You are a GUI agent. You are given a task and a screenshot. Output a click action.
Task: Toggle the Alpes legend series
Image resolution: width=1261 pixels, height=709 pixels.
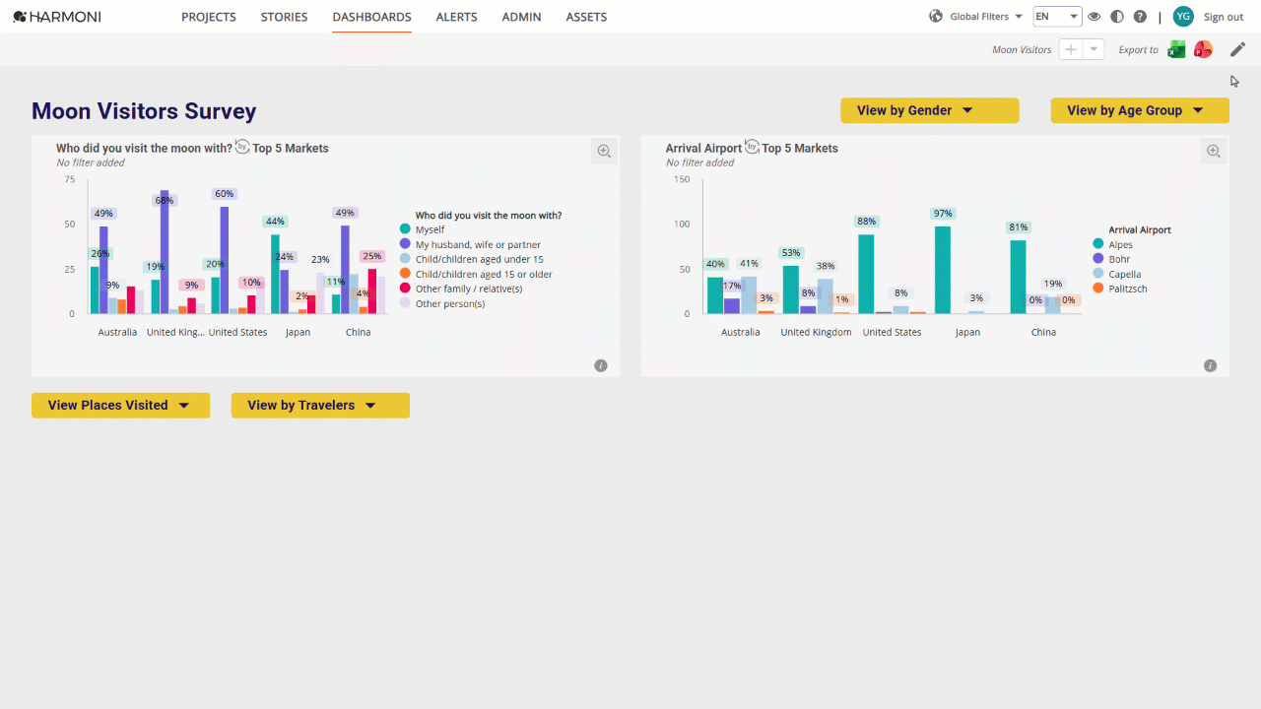point(1113,244)
